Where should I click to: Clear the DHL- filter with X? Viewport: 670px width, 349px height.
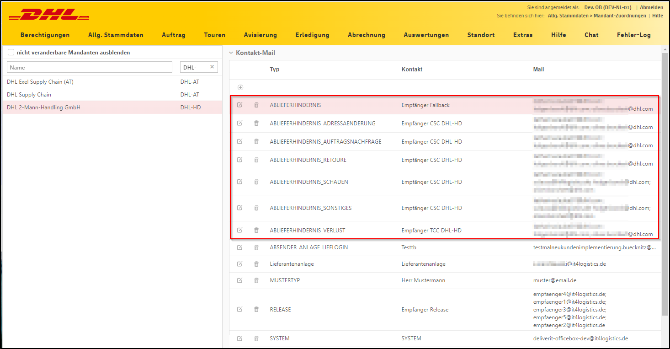212,67
